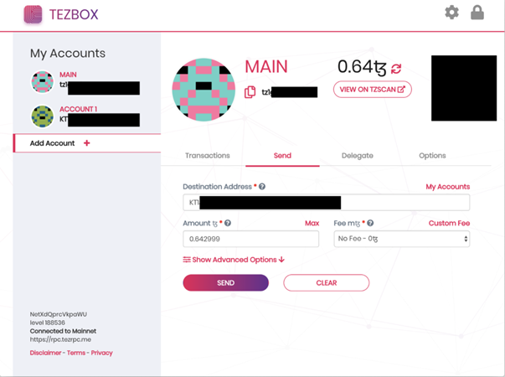505x377 pixels.
Task: Copy MAIN address with the copy icon
Action: click(250, 92)
